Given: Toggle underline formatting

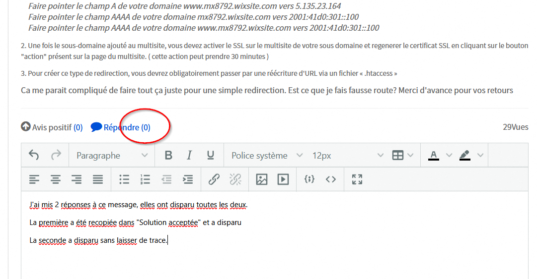Looking at the screenshot, I should [211, 155].
